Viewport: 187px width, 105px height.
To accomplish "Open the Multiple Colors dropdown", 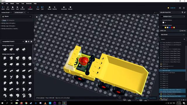I will point(173,17).
